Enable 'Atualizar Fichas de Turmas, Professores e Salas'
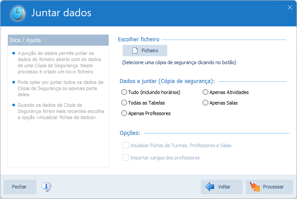The height and width of the screenshot is (199, 297). [x=126, y=145]
